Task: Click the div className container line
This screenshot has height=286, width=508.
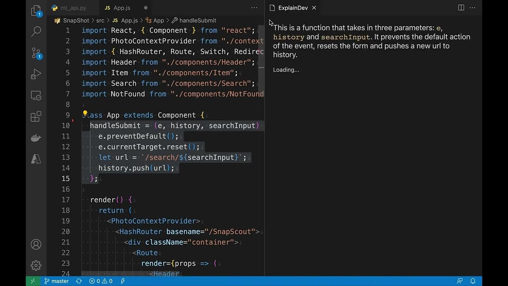Action: click(181, 242)
